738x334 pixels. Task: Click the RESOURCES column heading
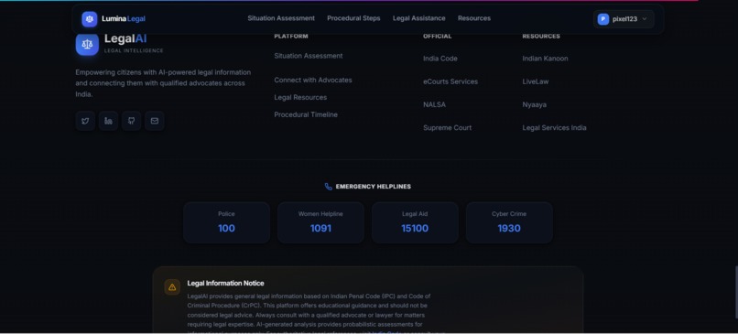tap(541, 37)
